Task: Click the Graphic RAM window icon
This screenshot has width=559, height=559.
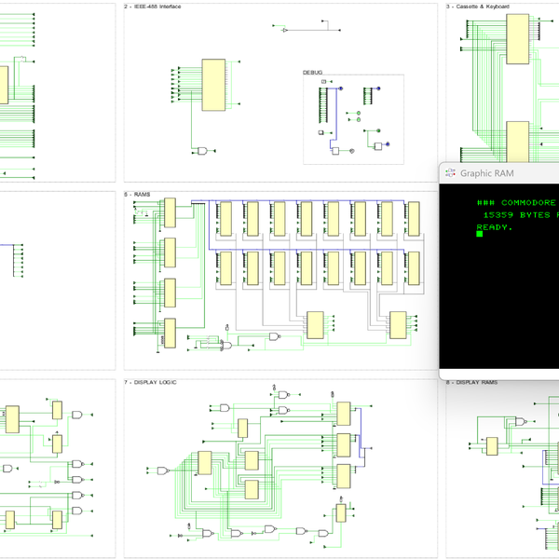Action: click(x=451, y=173)
